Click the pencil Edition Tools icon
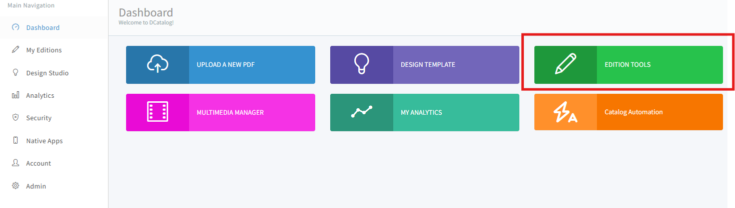The image size is (735, 208). (565, 65)
